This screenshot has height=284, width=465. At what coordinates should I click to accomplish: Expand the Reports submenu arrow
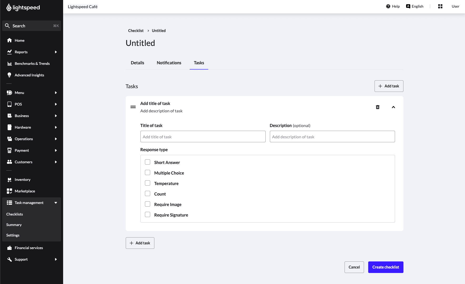56,52
